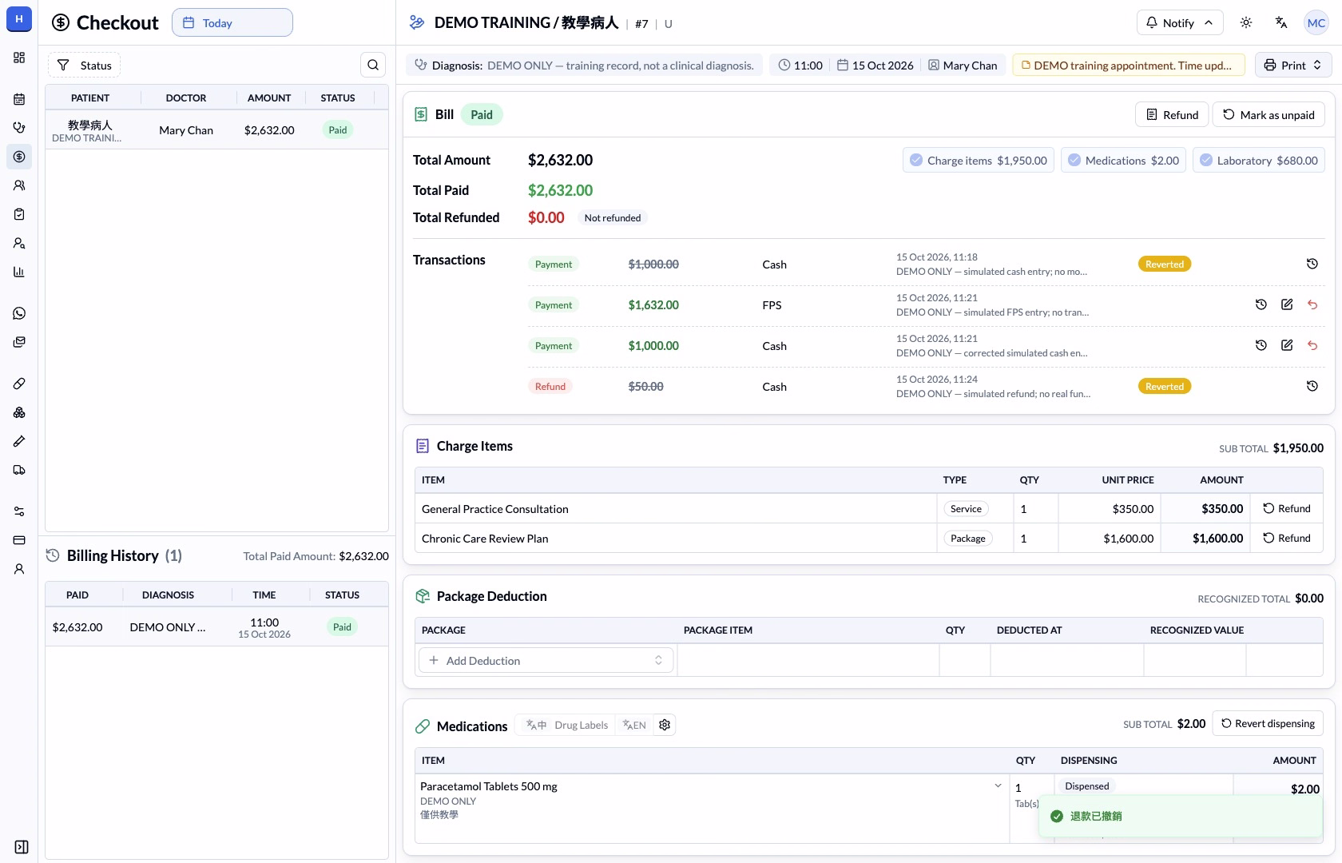
Task: Open the Status filter
Action: click(x=85, y=65)
